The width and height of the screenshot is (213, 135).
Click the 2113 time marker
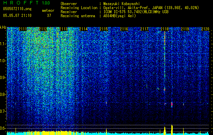pos(63,29)
